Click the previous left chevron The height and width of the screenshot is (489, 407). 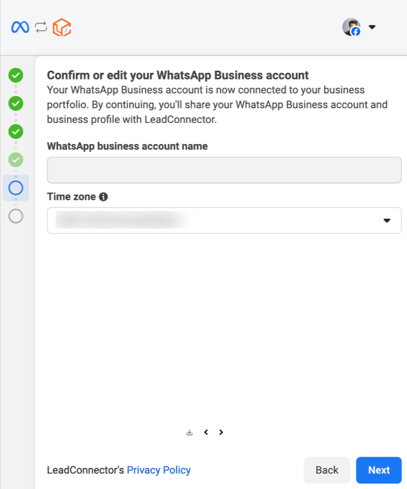click(x=206, y=432)
